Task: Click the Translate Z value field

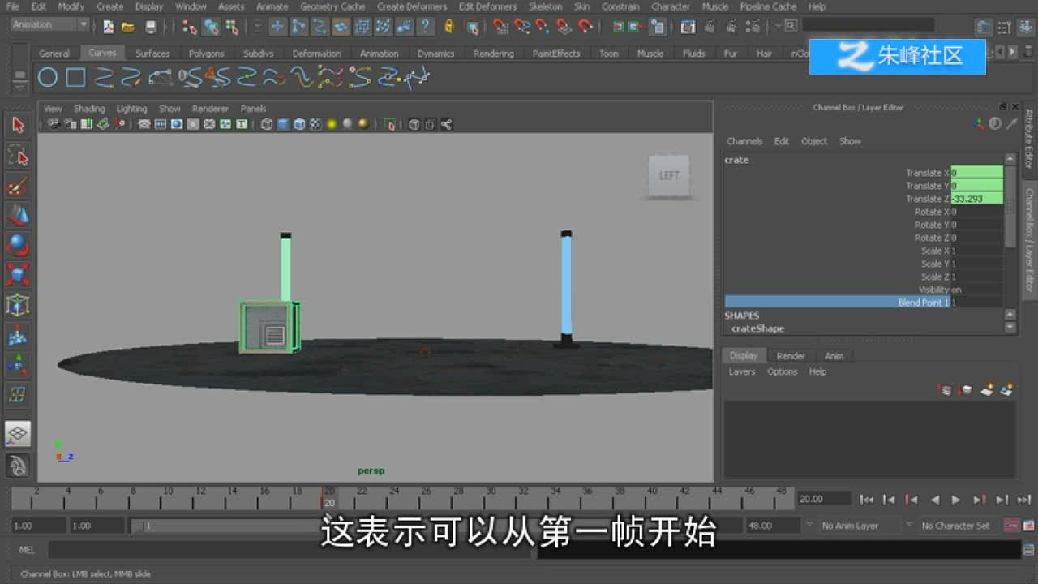Action: click(976, 199)
